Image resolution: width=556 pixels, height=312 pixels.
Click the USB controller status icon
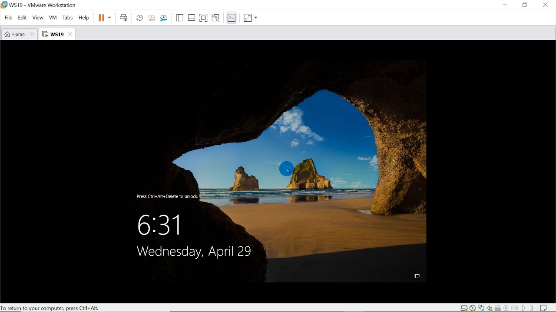click(x=498, y=308)
